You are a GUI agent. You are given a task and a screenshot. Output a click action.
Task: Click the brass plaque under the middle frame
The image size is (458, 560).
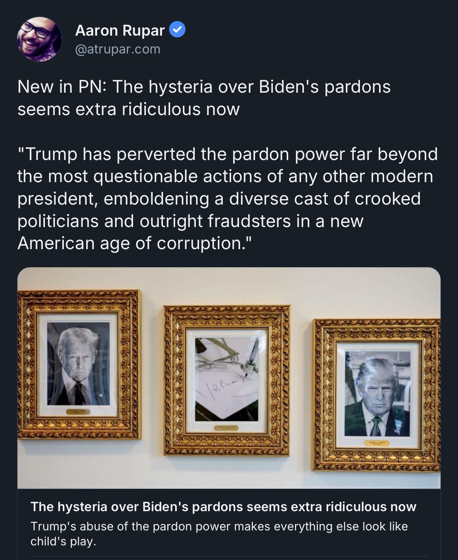pyautogui.click(x=227, y=428)
